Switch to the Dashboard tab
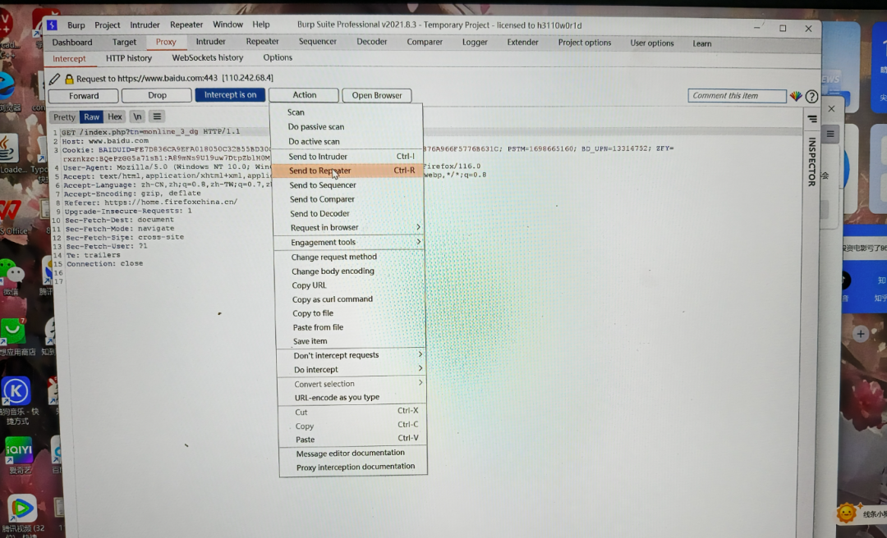The width and height of the screenshot is (887, 538). [71, 43]
